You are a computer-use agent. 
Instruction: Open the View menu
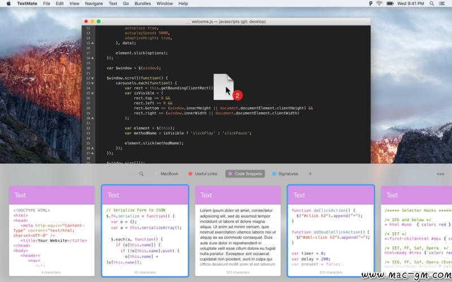[x=74, y=3]
